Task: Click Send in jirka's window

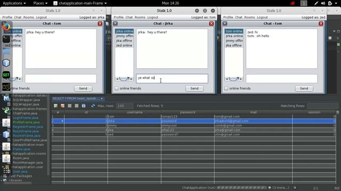Action: [x=83, y=89]
